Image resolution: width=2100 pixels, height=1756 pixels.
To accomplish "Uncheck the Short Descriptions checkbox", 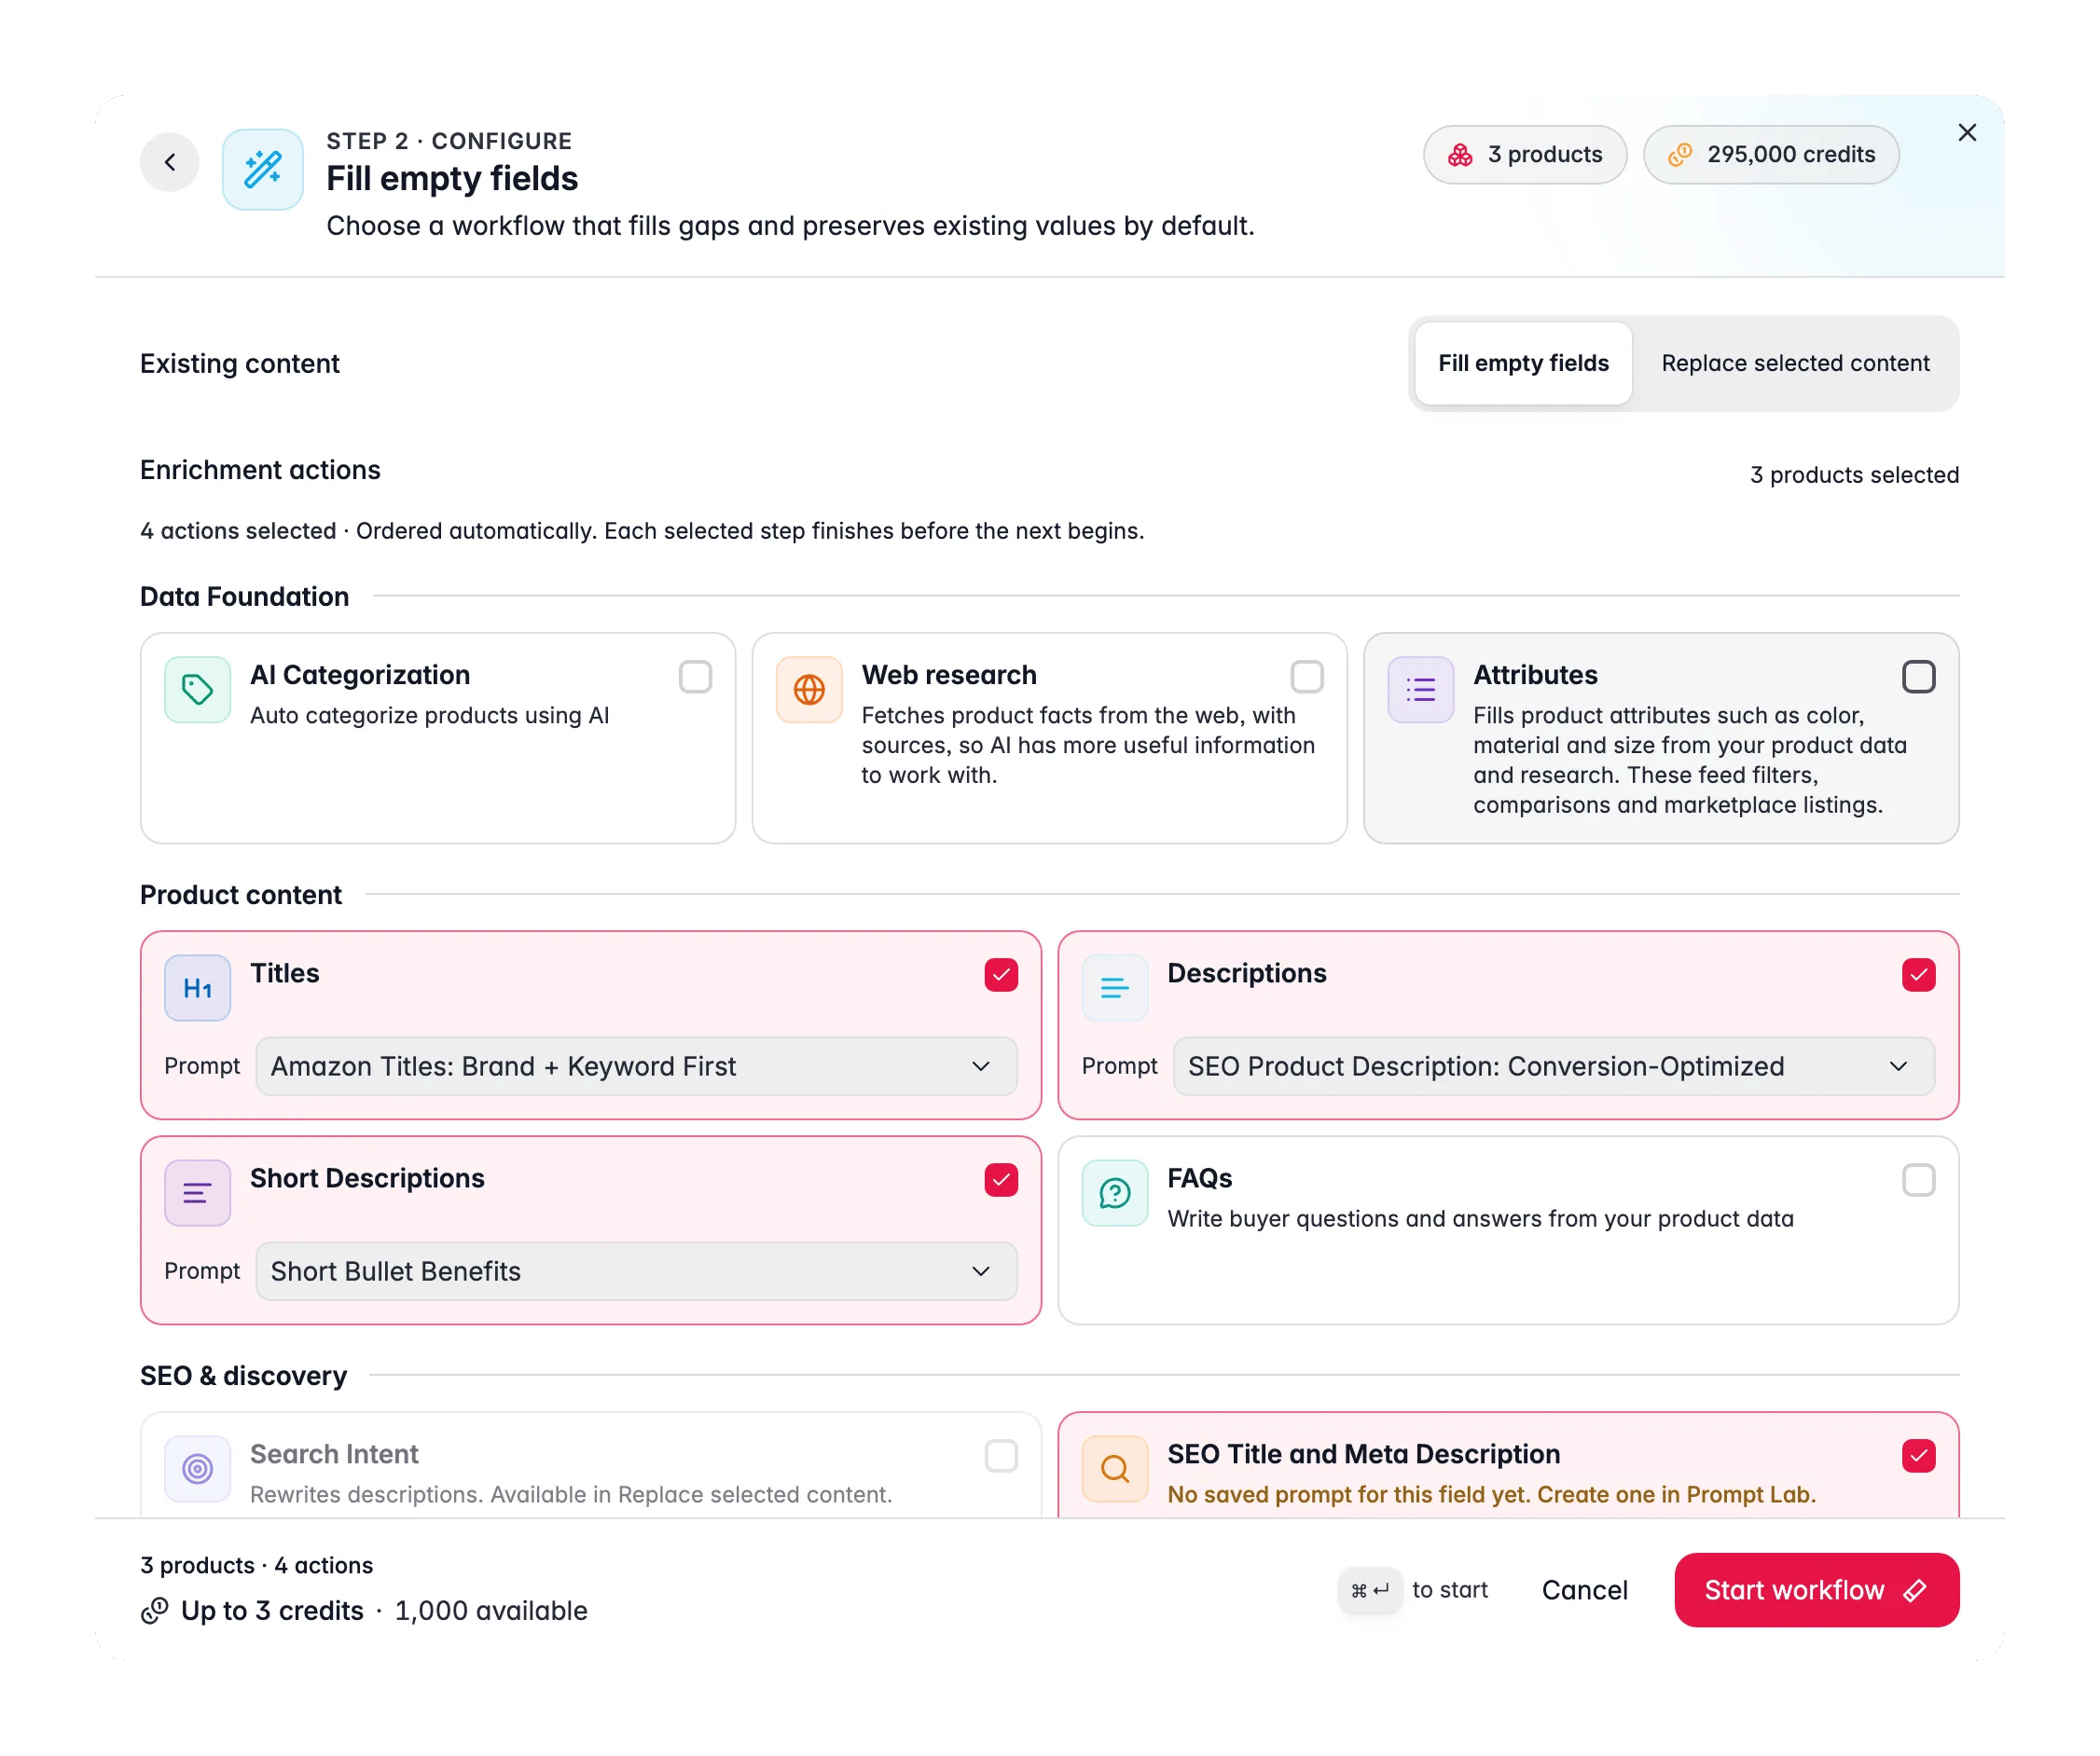I will coord(1001,1180).
